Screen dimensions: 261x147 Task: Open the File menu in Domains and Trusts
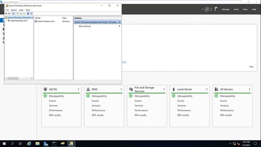point(7,10)
